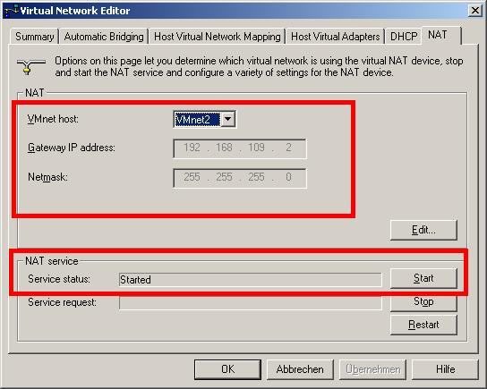
Task: Open the VMnet host dropdown arrow
Action: (228, 119)
